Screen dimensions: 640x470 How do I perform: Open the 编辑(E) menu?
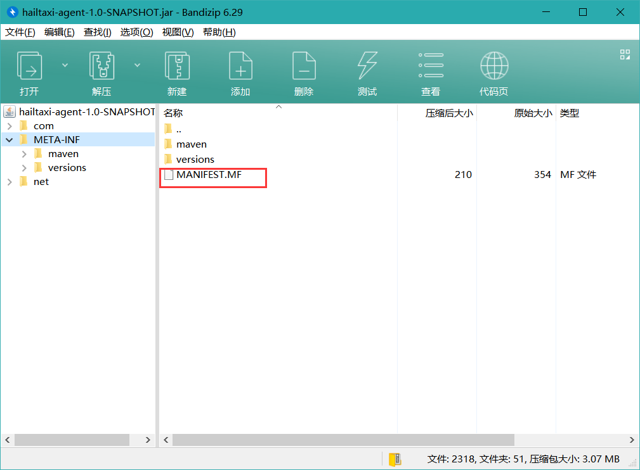click(59, 32)
